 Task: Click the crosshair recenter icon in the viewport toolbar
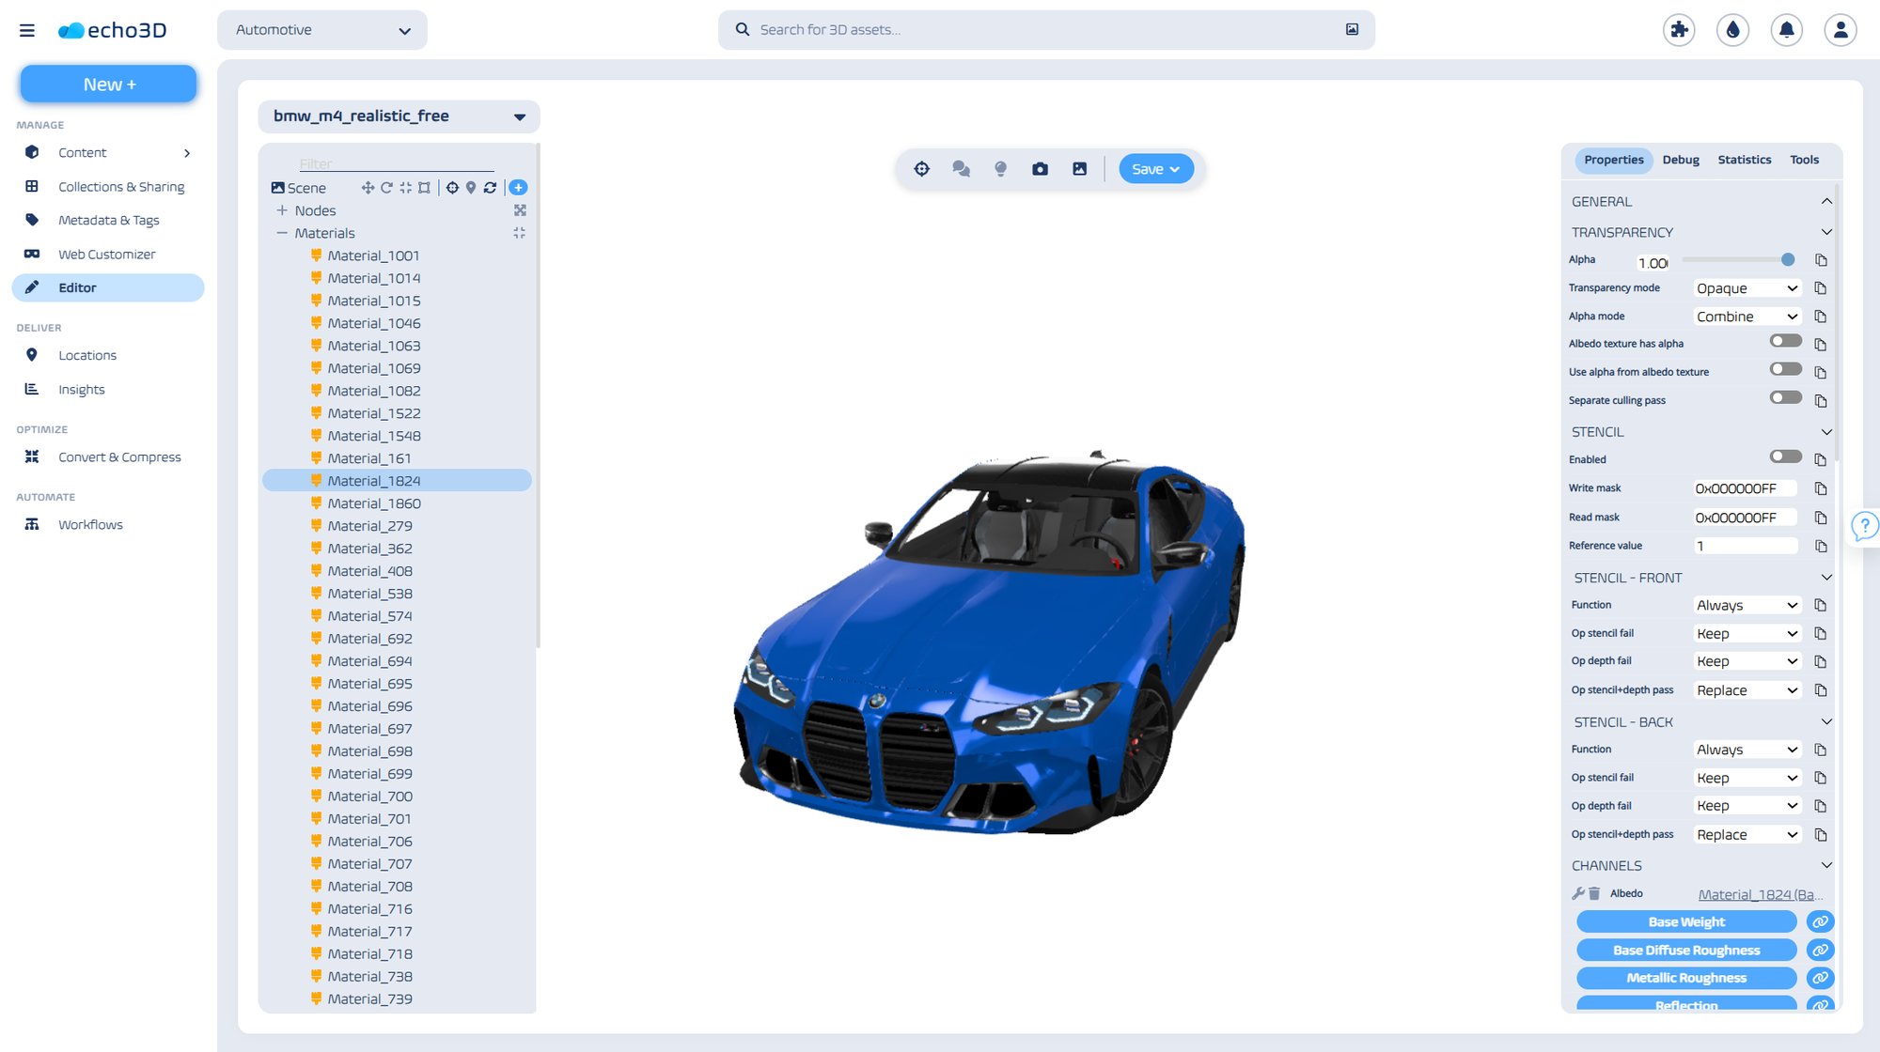click(x=921, y=169)
